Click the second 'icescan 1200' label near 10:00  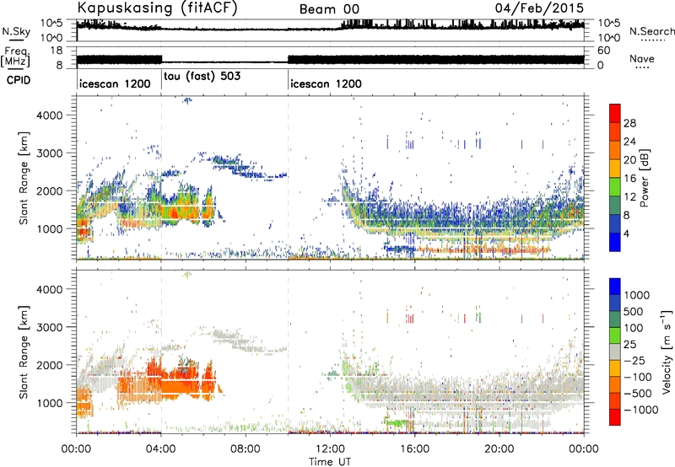coord(326,83)
